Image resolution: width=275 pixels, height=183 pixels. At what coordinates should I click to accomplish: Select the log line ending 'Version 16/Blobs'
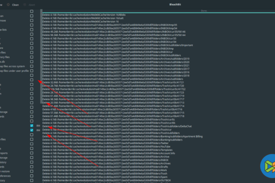click(84, 15)
